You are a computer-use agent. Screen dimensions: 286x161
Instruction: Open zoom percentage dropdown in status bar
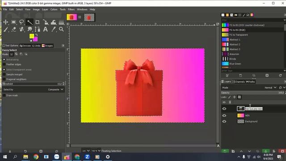[x=96, y=151]
